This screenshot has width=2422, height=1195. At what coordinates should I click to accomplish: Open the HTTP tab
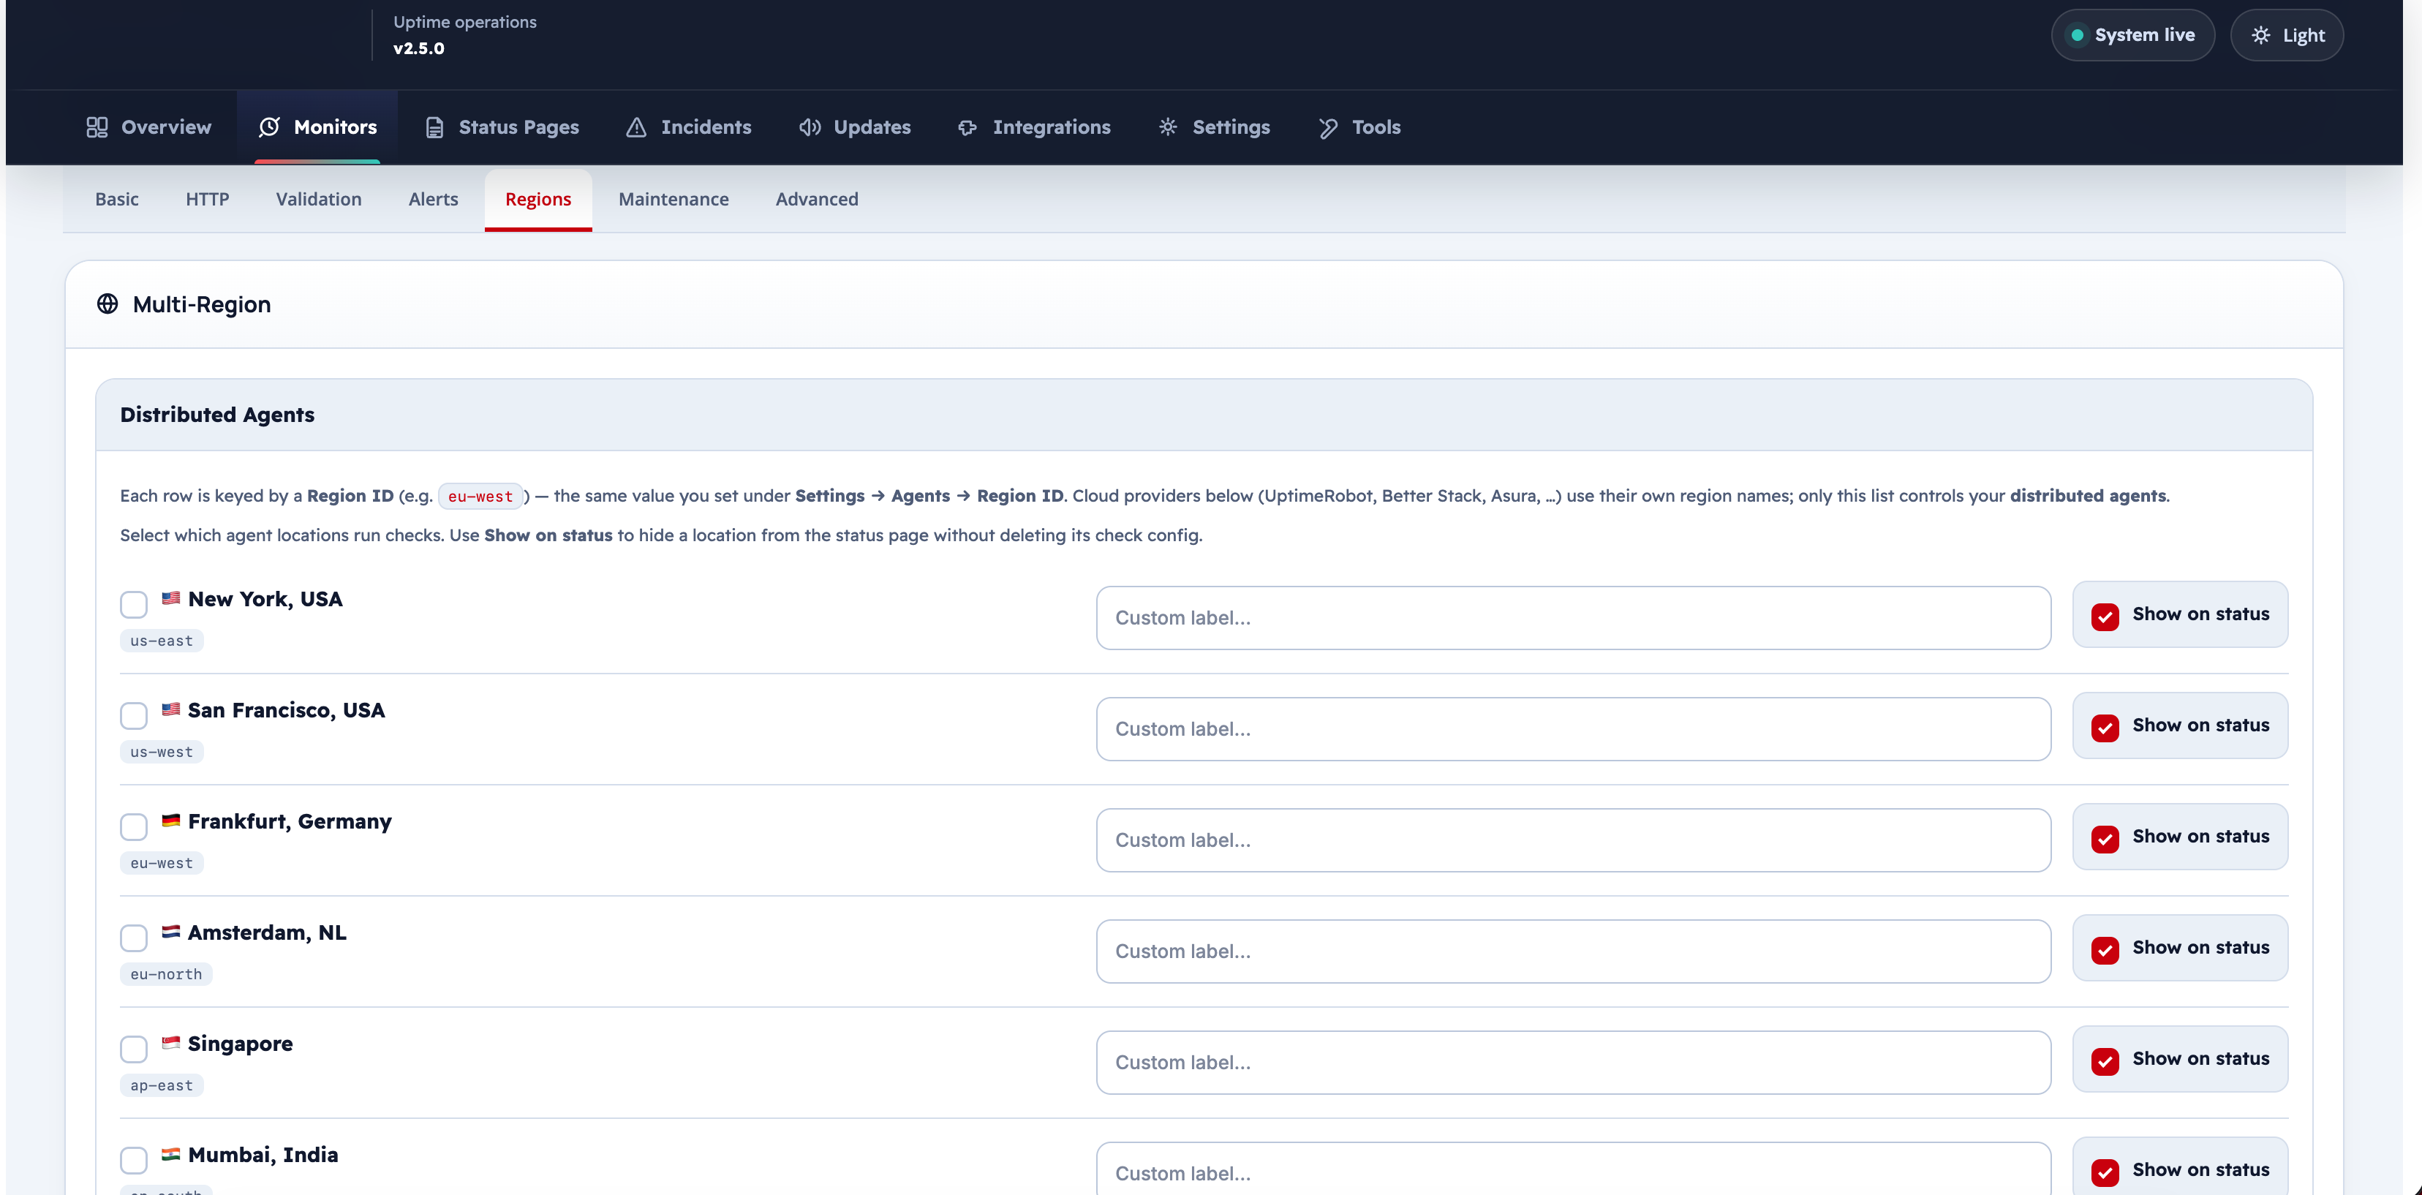coord(207,200)
